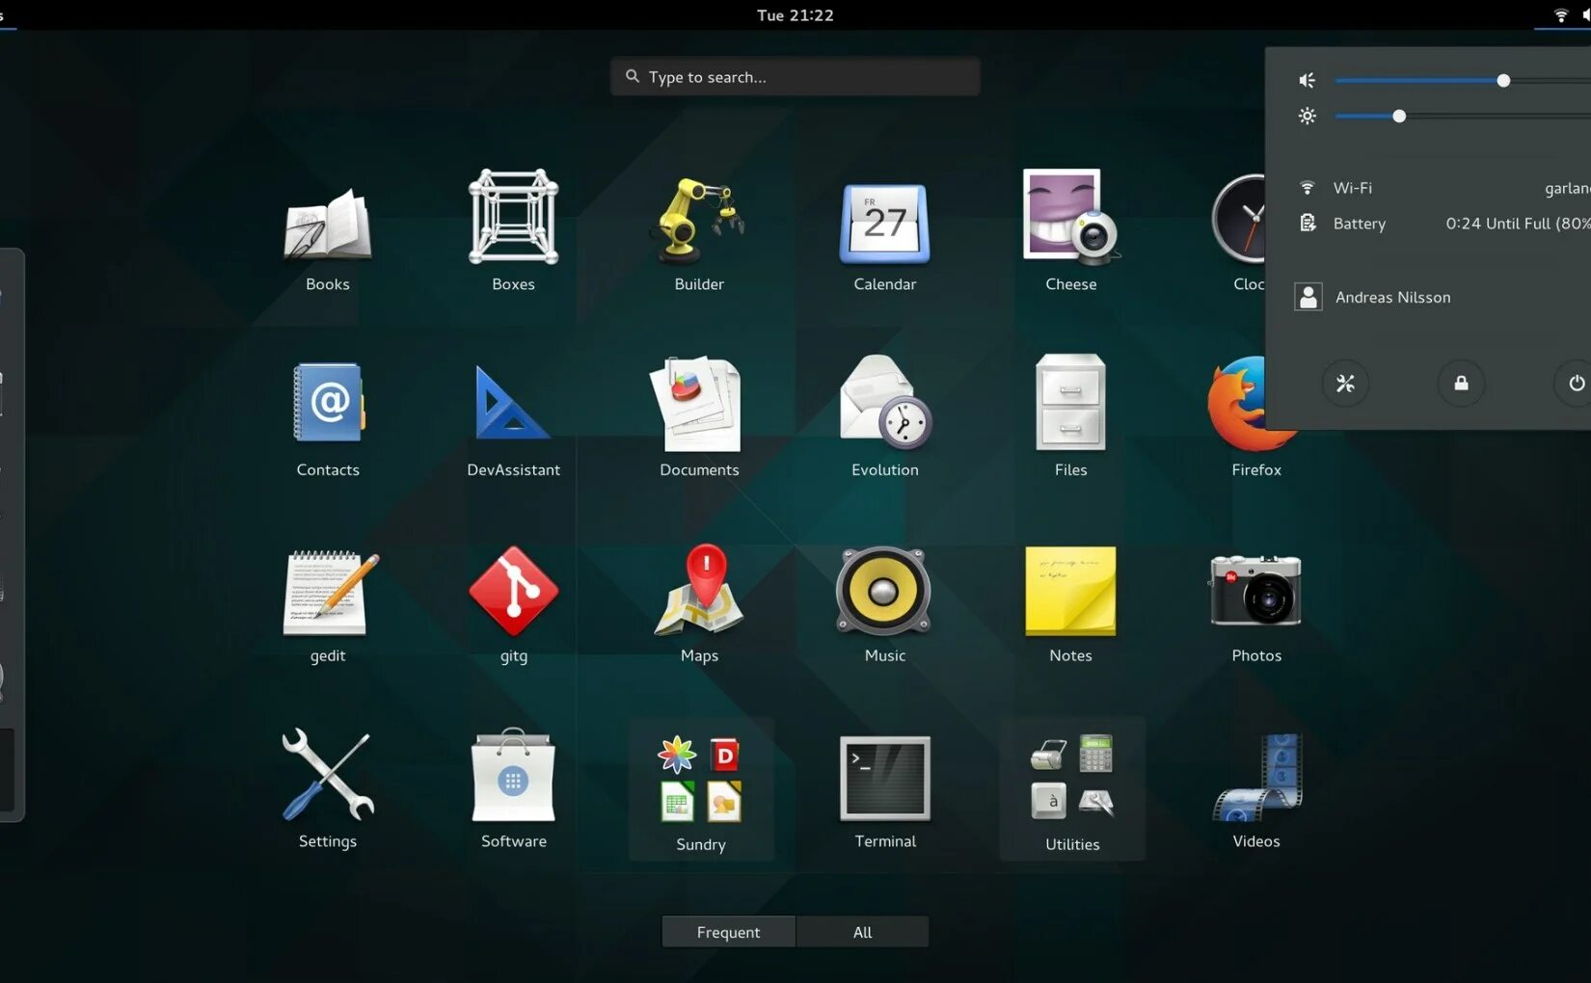Switch to the All apps tab

click(x=862, y=932)
